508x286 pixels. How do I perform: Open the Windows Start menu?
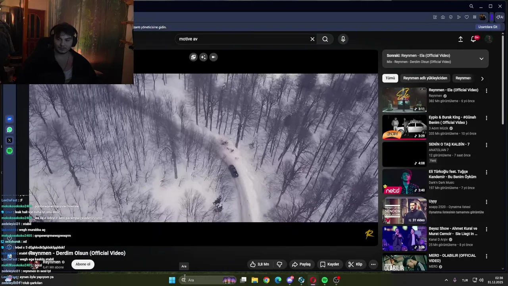point(172,280)
